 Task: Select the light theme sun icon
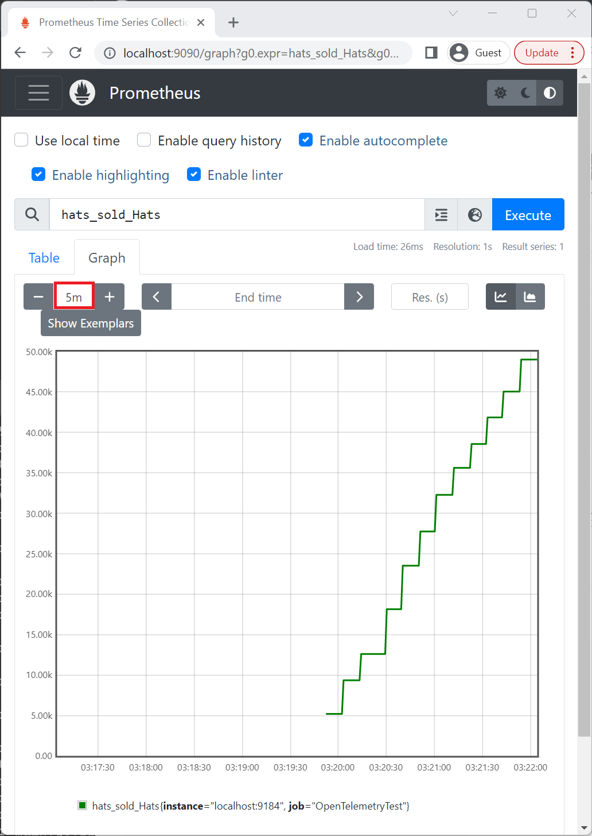point(500,93)
